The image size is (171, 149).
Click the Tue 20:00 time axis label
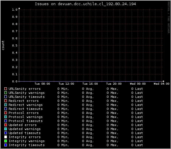click(114, 84)
